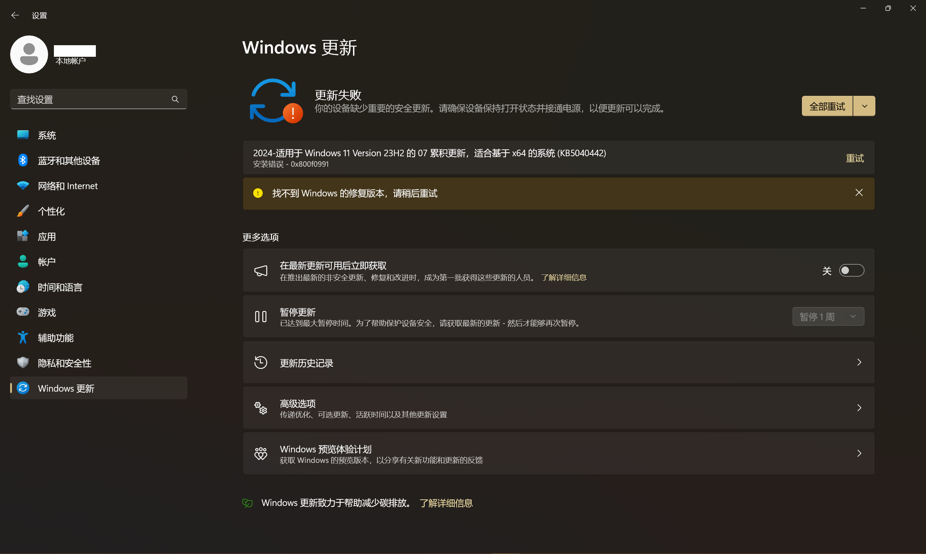The image size is (926, 554).
Task: Click the Bluetooth icon in sidebar
Action: pyautogui.click(x=23, y=160)
